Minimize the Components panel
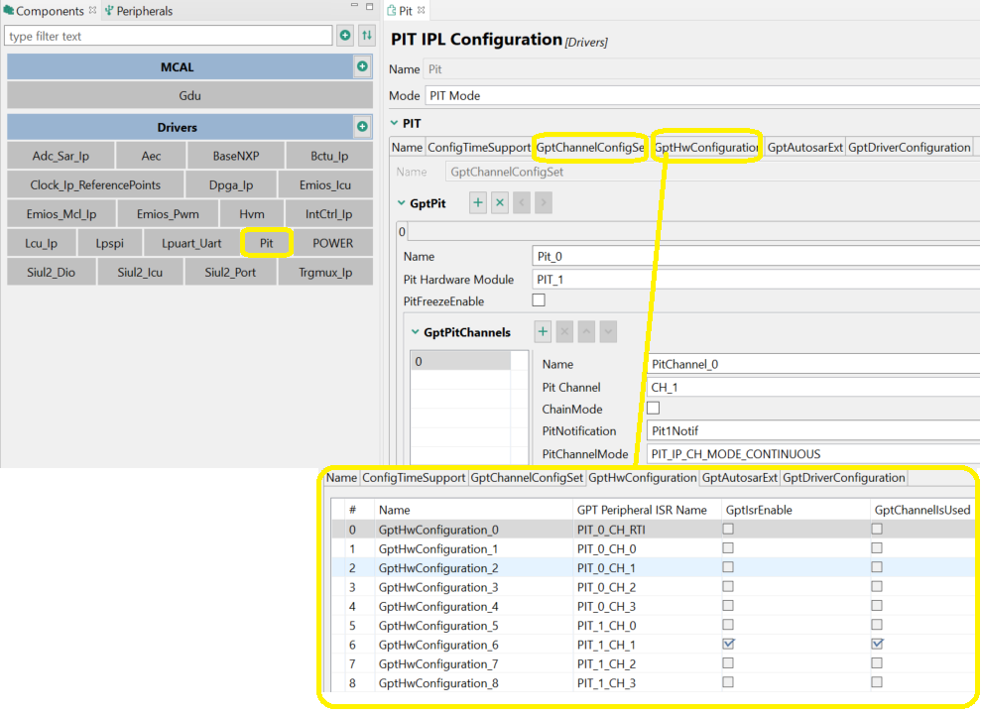This screenshot has height=716, width=981. tap(354, 6)
